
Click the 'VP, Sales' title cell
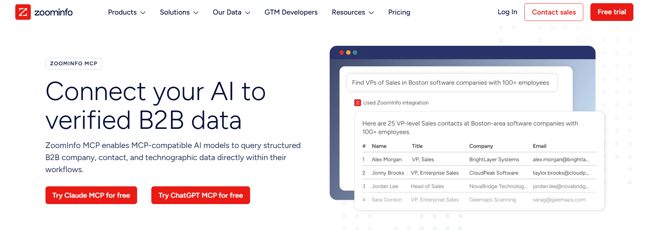pyautogui.click(x=423, y=159)
